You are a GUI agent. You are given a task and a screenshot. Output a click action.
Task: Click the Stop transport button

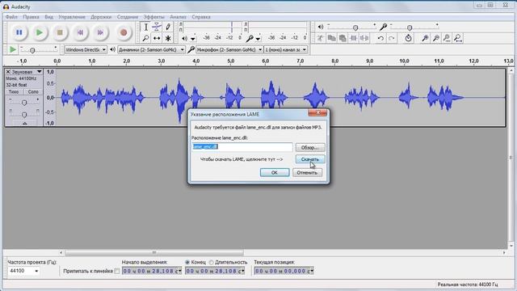60,32
